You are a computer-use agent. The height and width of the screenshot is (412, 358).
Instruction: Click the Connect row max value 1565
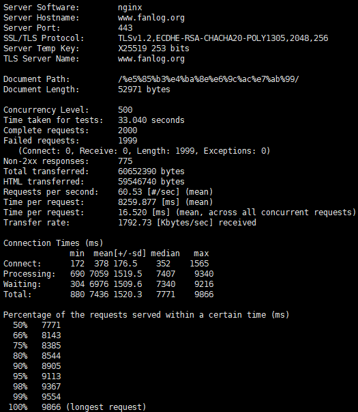(x=199, y=264)
